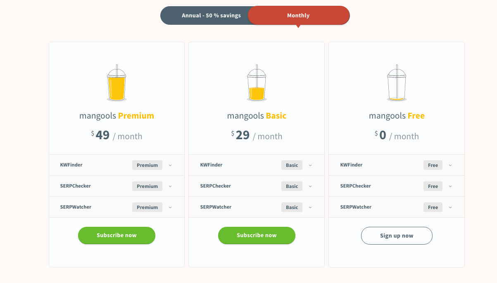Subscribe now to the Premium plan
497x283 pixels.
pos(117,235)
